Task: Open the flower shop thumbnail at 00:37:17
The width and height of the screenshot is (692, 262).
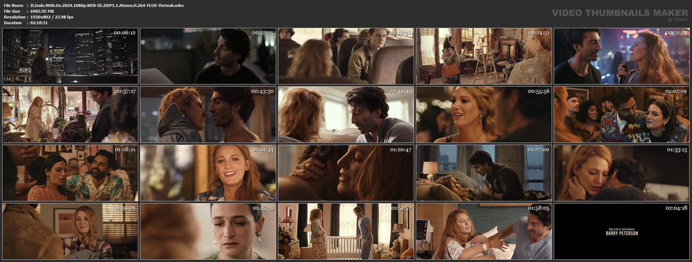Action: pyautogui.click(x=70, y=115)
